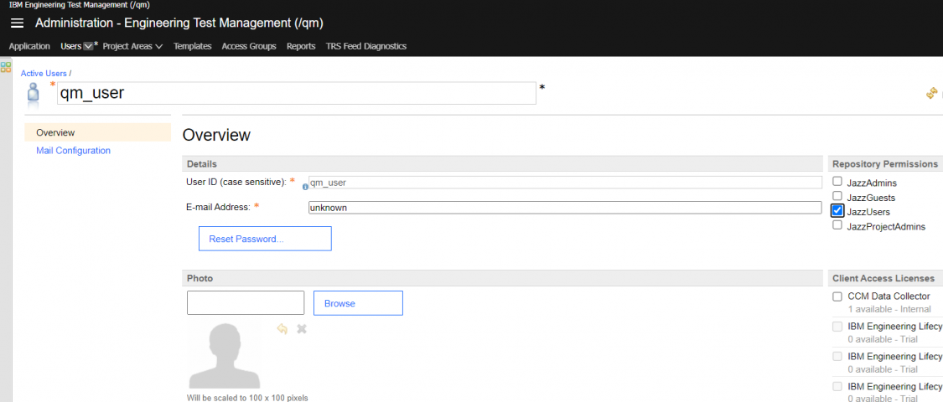
Task: Select Mail Configuration in the sidebar
Action: (x=73, y=151)
